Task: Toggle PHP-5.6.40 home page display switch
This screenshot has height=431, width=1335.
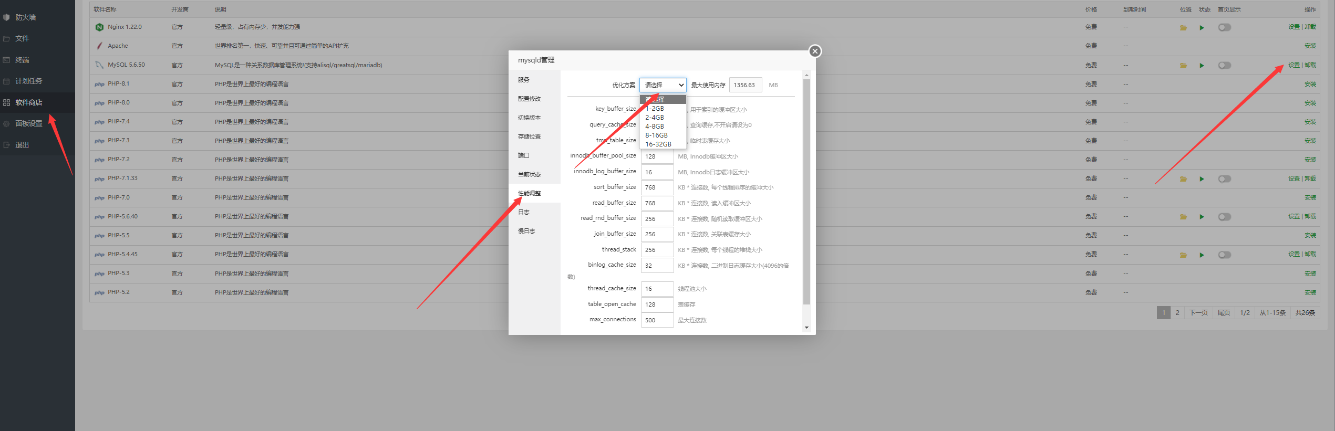Action: (x=1225, y=217)
